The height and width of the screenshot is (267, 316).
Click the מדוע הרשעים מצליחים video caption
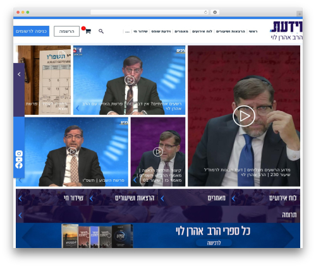[x=247, y=172]
